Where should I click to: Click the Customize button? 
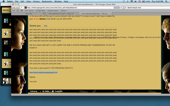(x=58, y=91)
